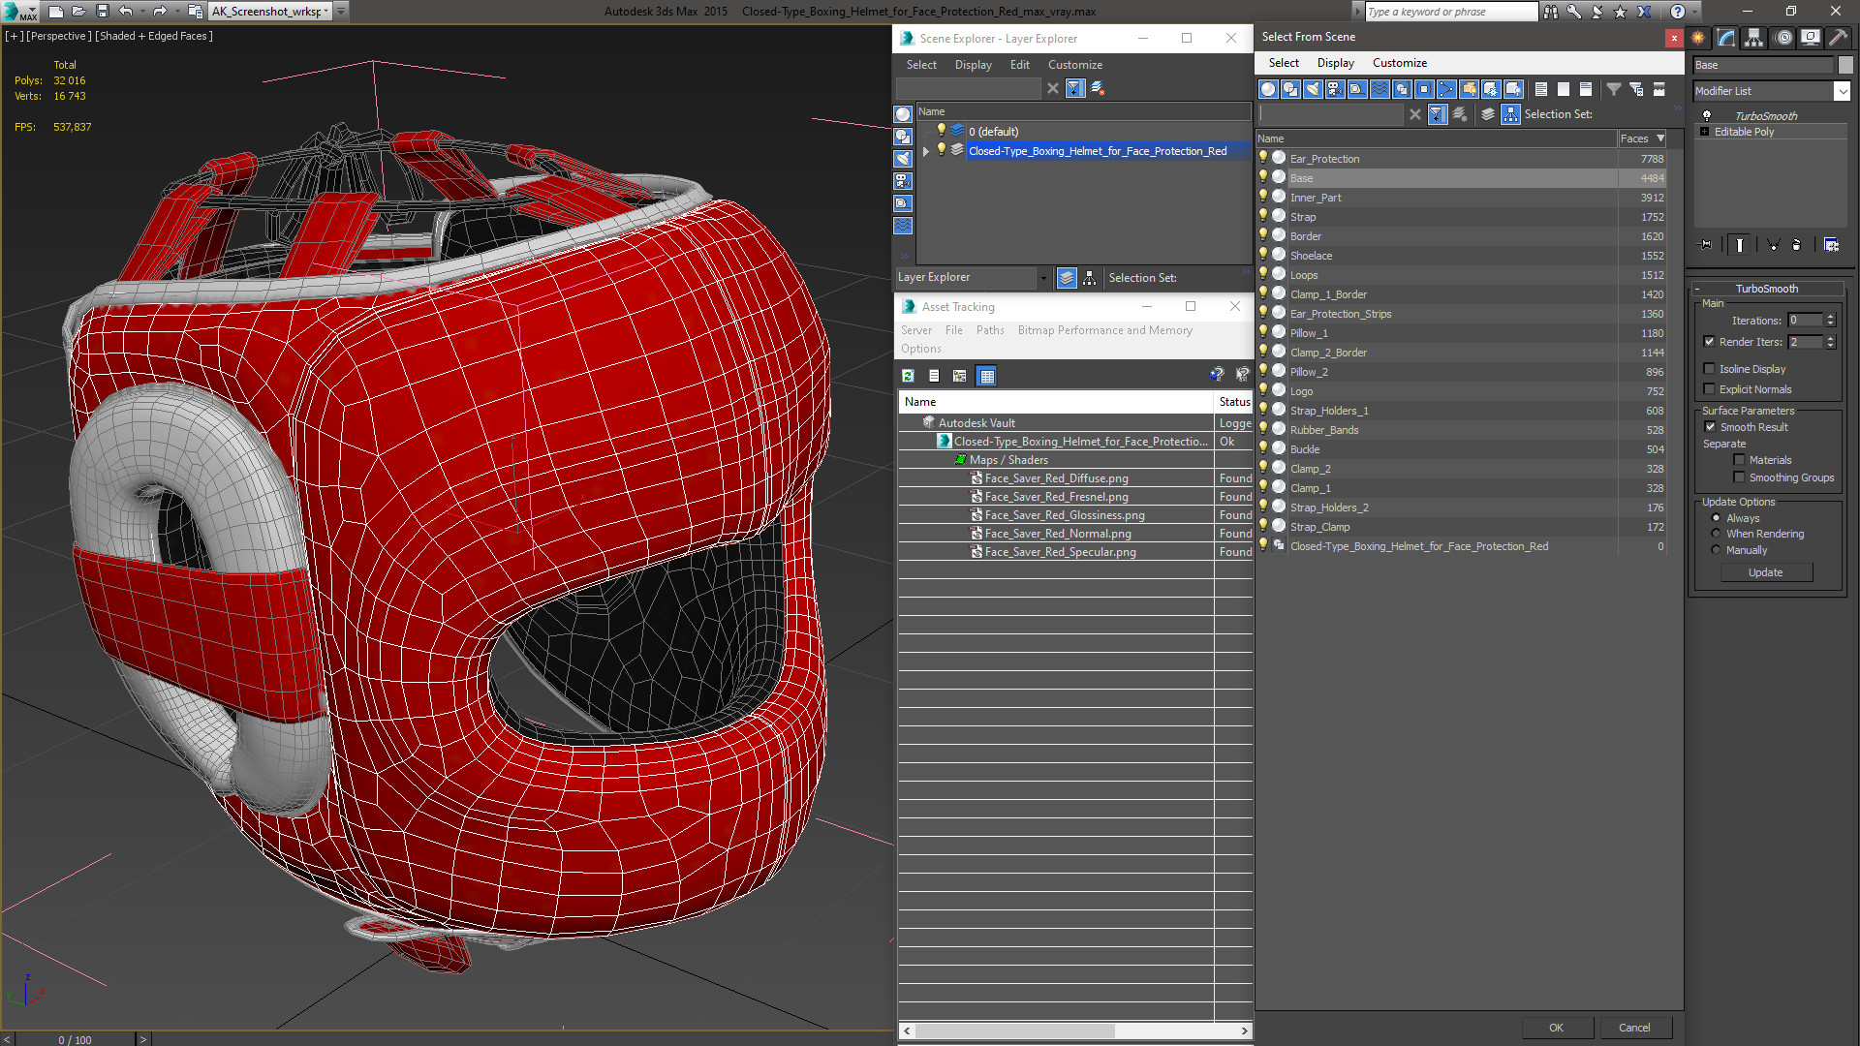1860x1046 pixels.
Task: Select the Manually update radio option
Action: point(1717,550)
